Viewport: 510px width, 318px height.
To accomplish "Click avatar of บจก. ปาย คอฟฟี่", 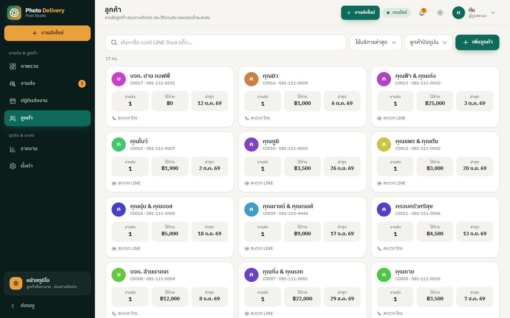I will pos(119,79).
